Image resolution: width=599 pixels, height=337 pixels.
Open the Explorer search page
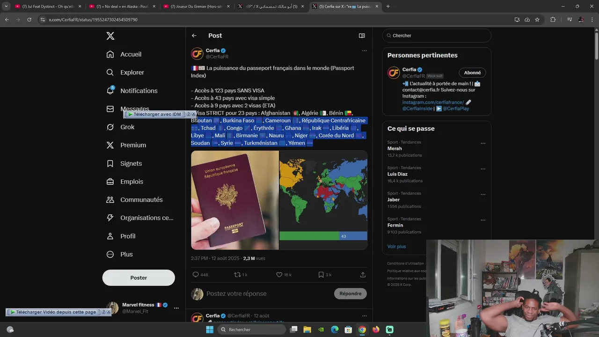point(125,73)
